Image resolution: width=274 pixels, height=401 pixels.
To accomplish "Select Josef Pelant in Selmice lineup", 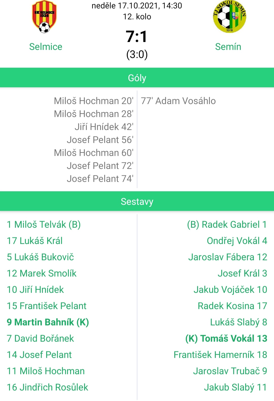I will (39, 355).
